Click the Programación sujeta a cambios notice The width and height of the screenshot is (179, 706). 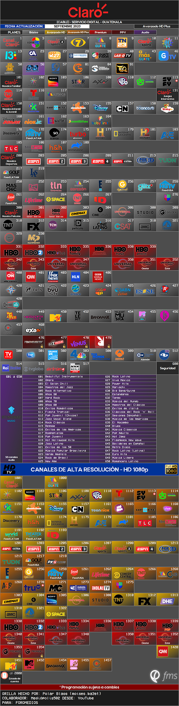[x=89, y=687]
